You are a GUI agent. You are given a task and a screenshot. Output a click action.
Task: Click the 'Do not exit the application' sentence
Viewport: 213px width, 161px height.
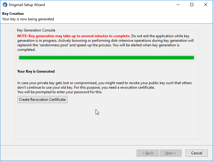coord(160,36)
